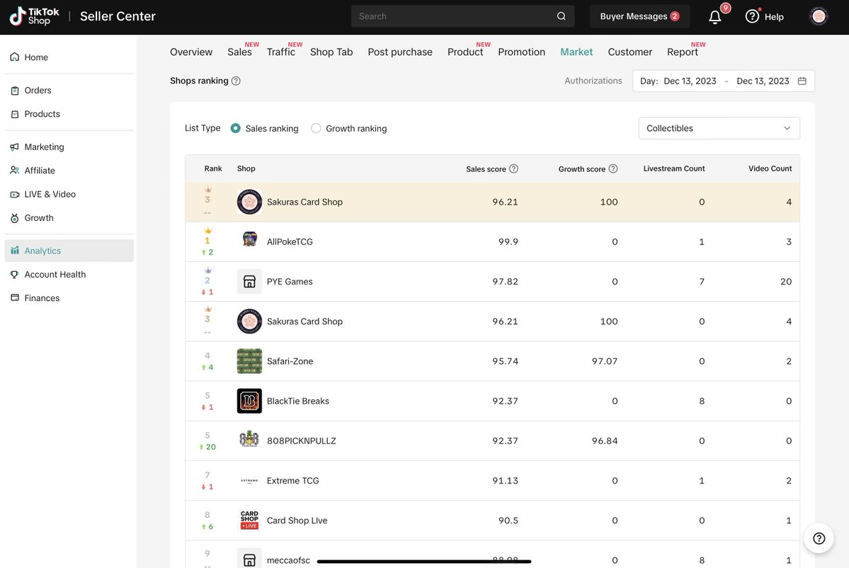Click the Safari-Zone shop logo
Screen dimensions: 849x568
tap(249, 361)
